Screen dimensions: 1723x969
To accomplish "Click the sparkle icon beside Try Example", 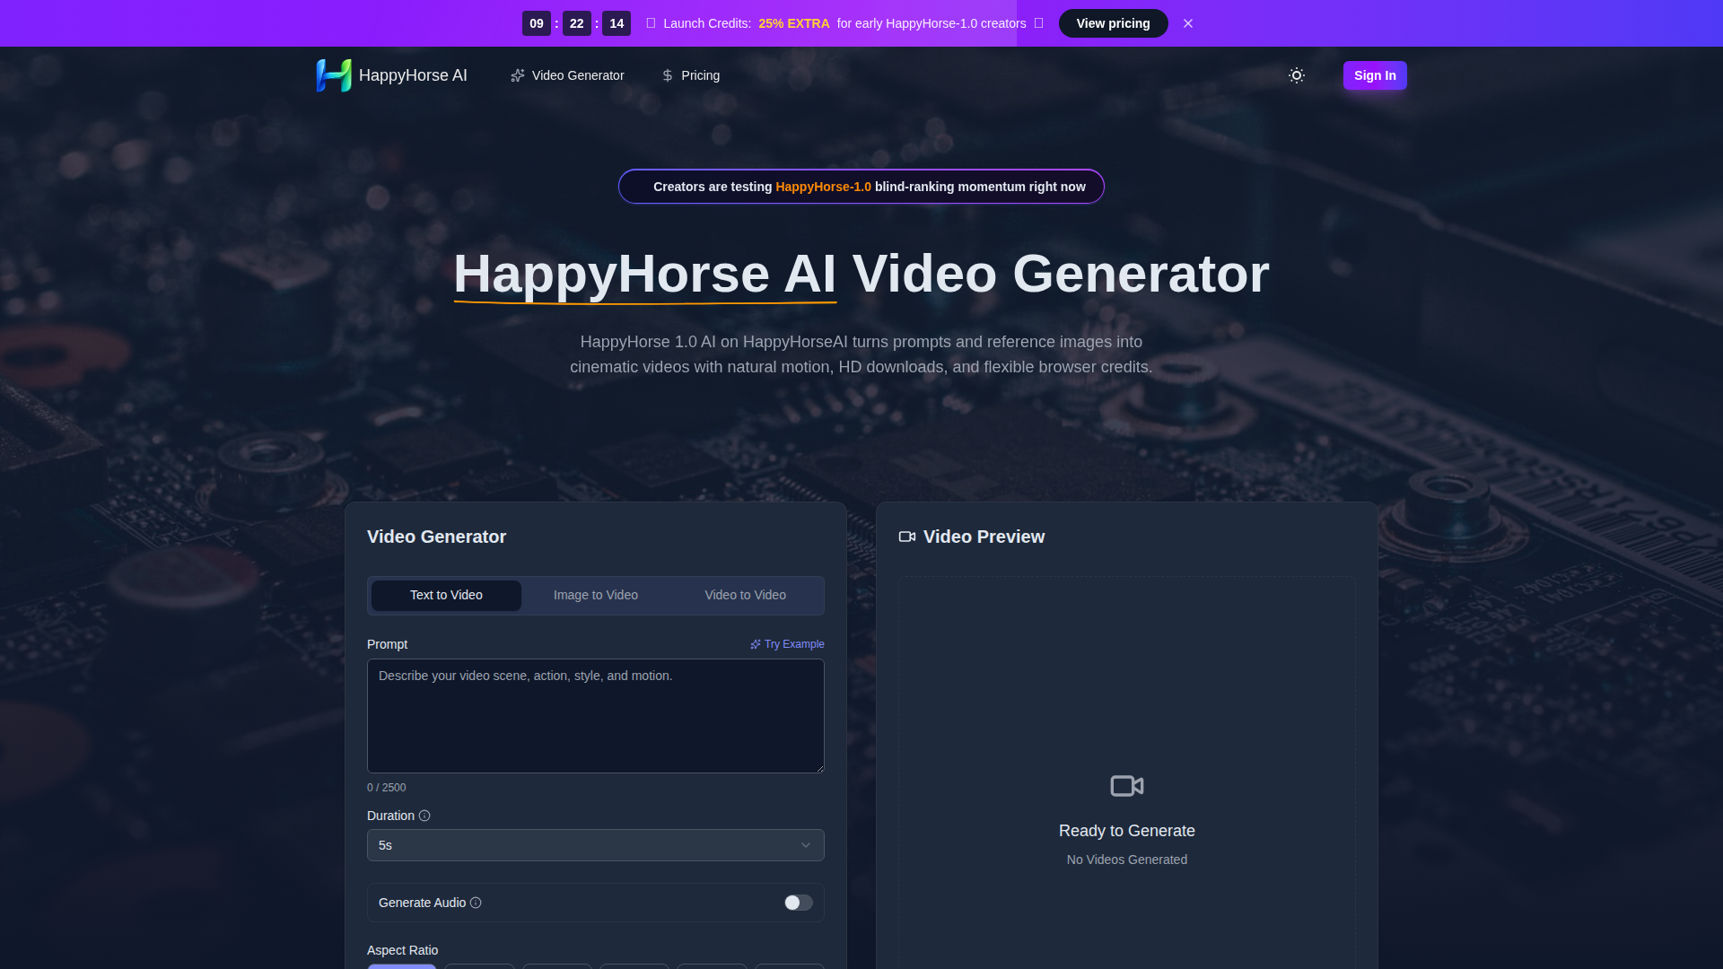I will (756, 644).
